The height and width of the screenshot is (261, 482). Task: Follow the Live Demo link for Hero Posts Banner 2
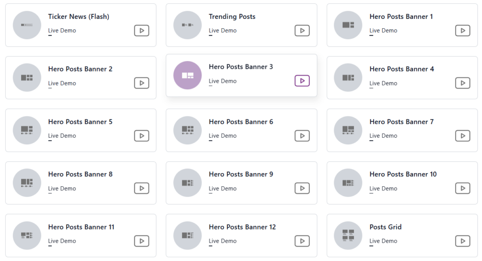point(62,83)
